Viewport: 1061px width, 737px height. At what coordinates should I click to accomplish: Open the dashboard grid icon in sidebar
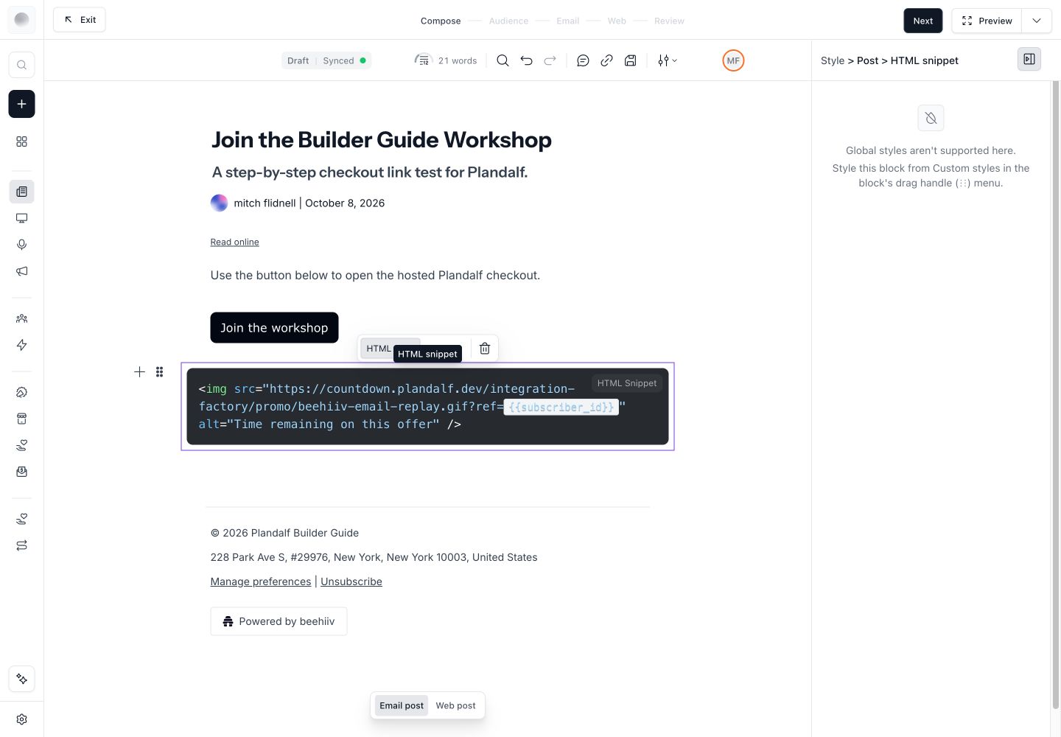point(21,142)
